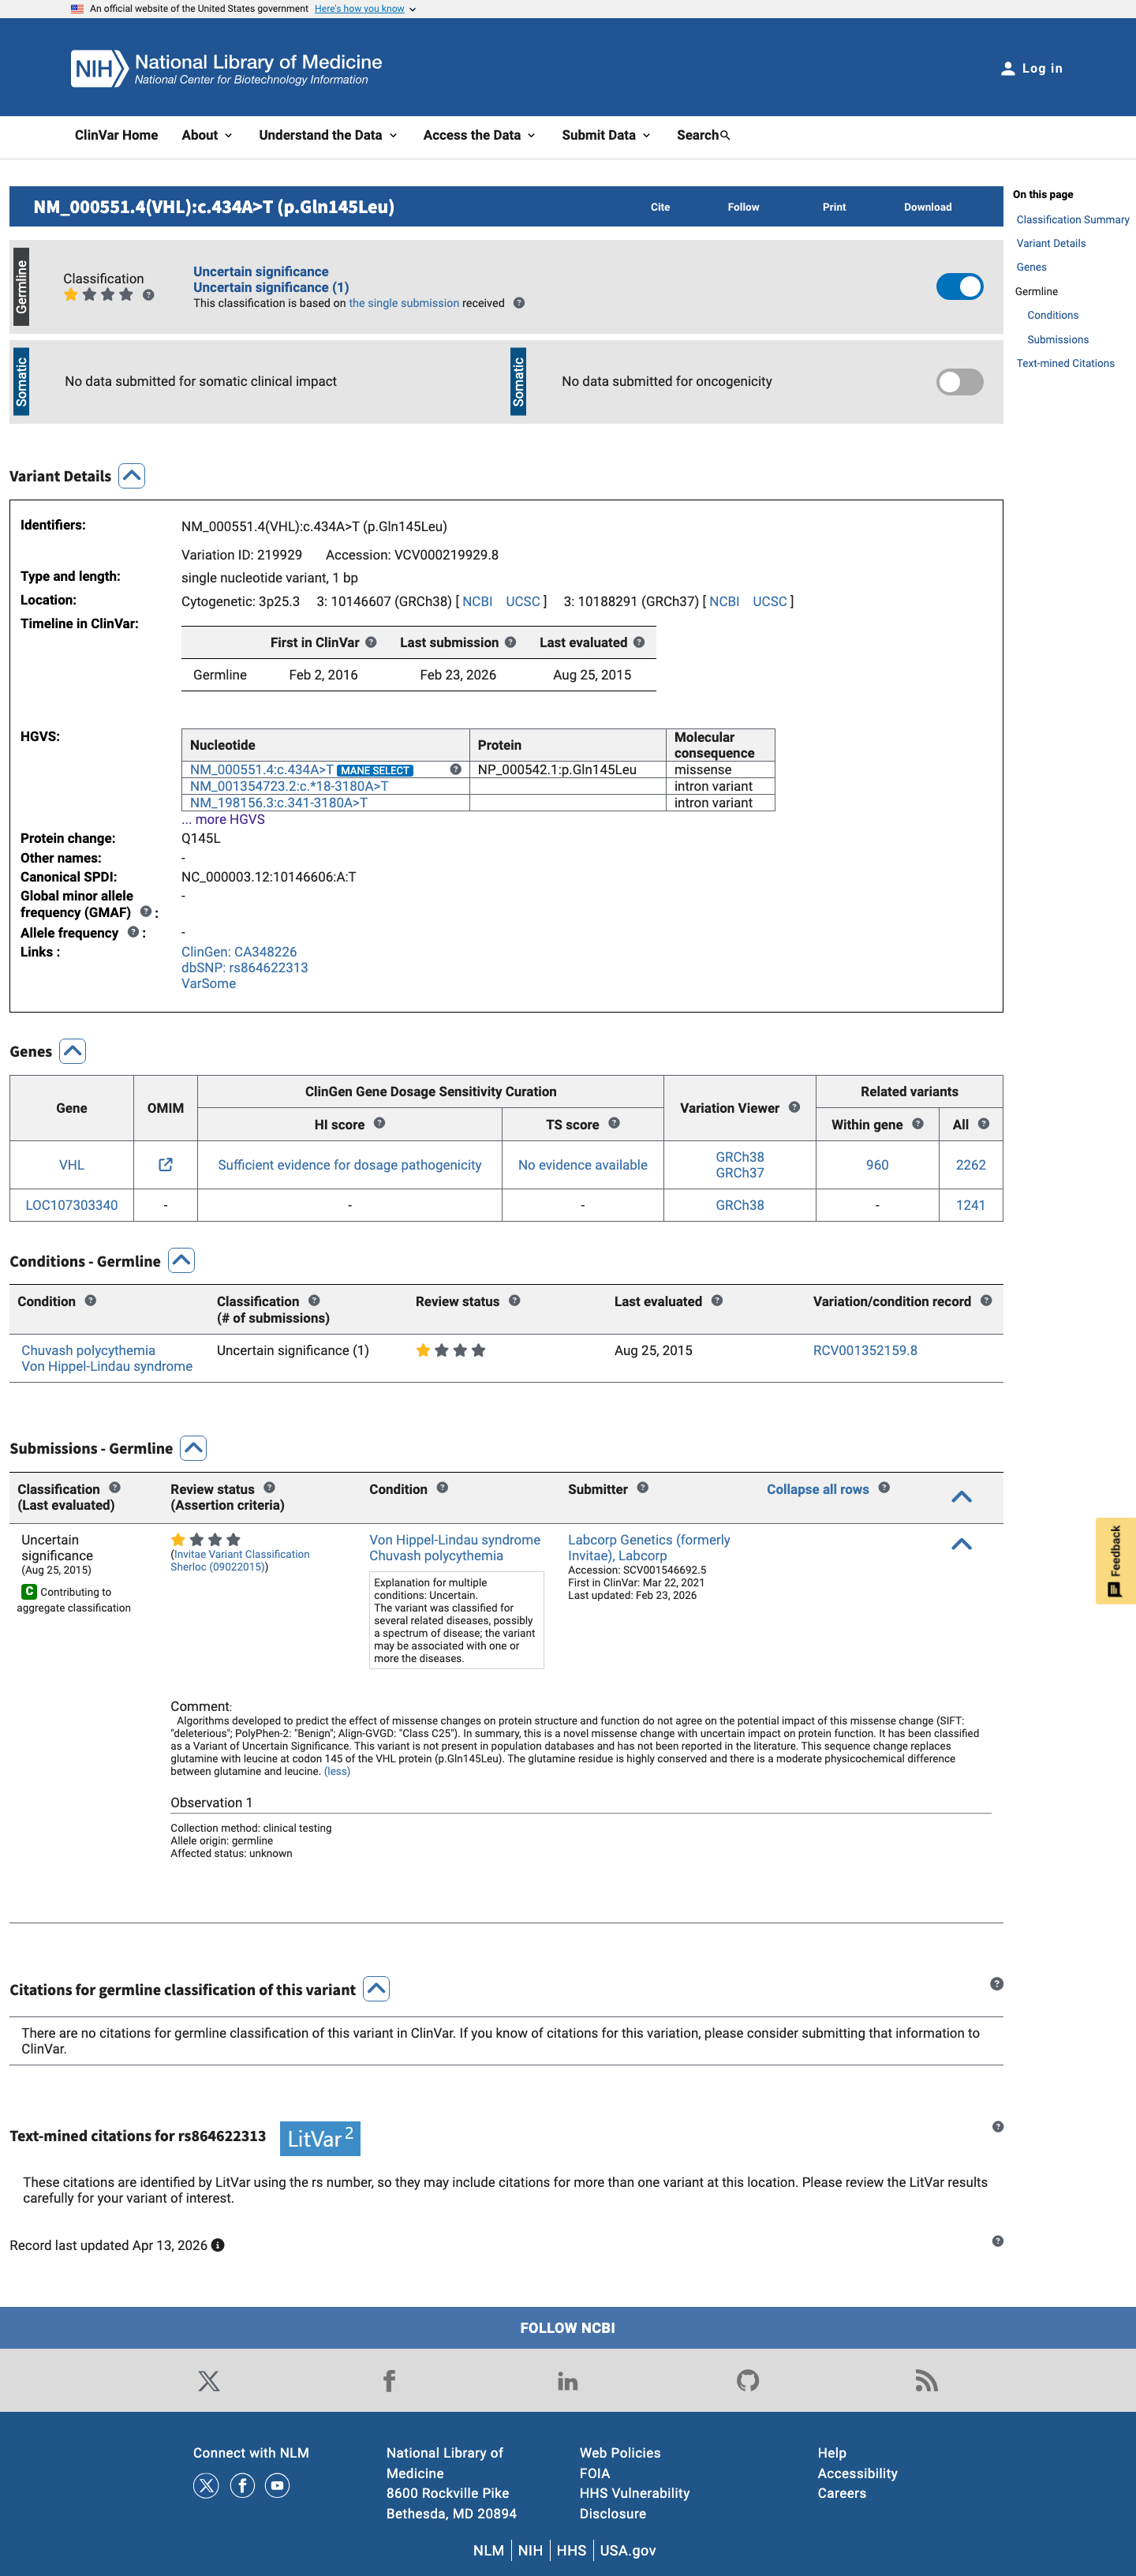Click the Print button
The height and width of the screenshot is (2576, 1136).
pyautogui.click(x=834, y=207)
